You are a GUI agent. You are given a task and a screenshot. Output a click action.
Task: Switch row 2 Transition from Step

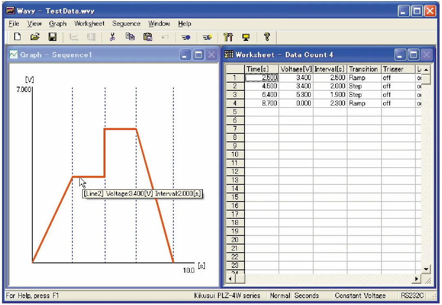[x=363, y=86]
